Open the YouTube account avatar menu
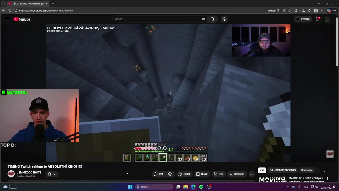 [x=328, y=19]
